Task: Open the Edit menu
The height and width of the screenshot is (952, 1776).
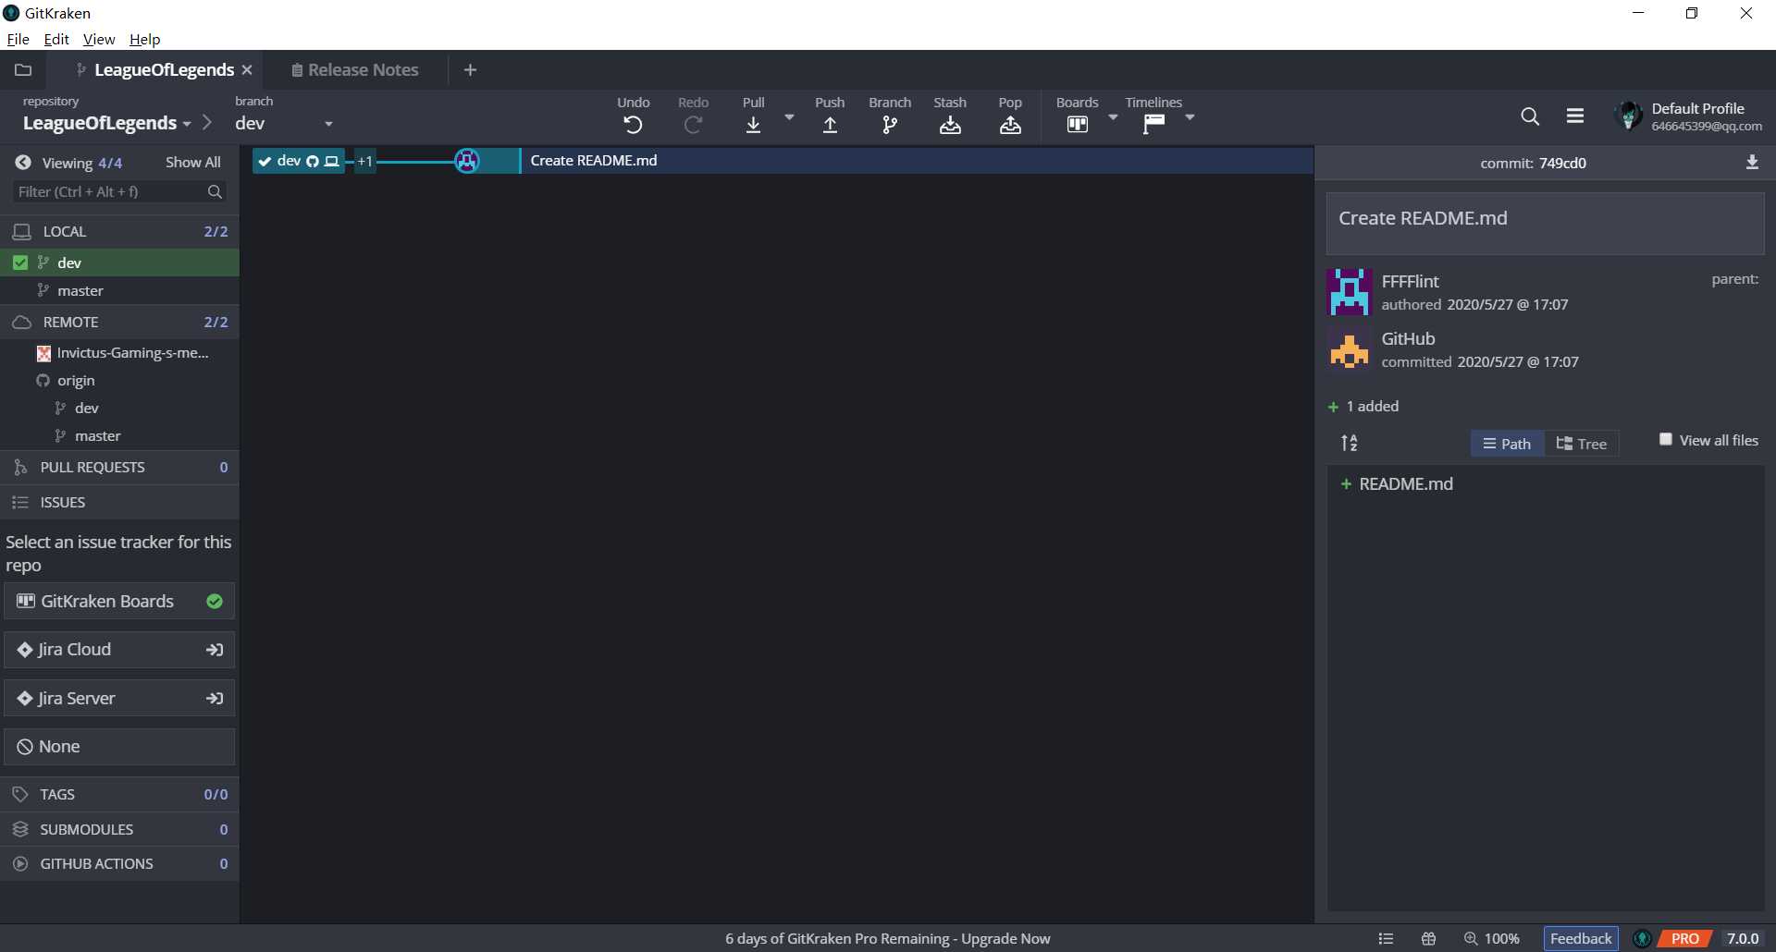Action: [x=56, y=39]
